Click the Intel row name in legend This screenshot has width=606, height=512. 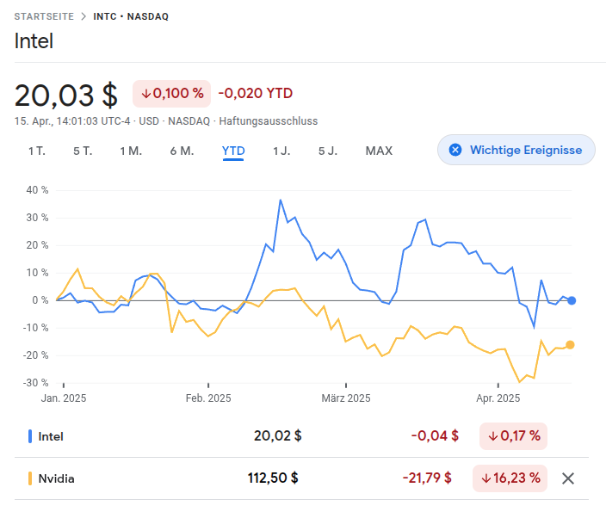tap(51, 436)
